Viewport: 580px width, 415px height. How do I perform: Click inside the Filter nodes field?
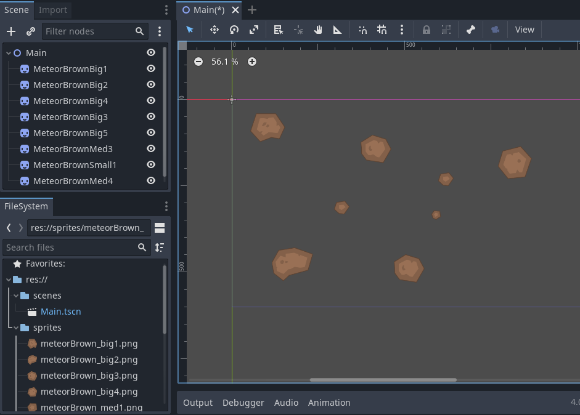coord(86,31)
